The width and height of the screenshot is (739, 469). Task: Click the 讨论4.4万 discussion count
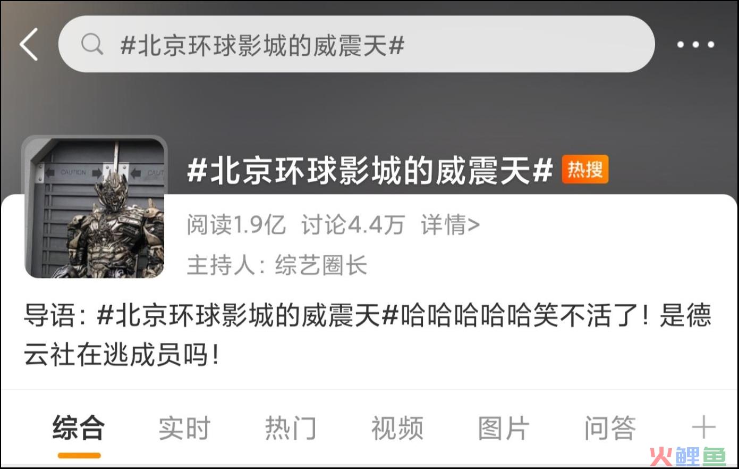pos(353,225)
